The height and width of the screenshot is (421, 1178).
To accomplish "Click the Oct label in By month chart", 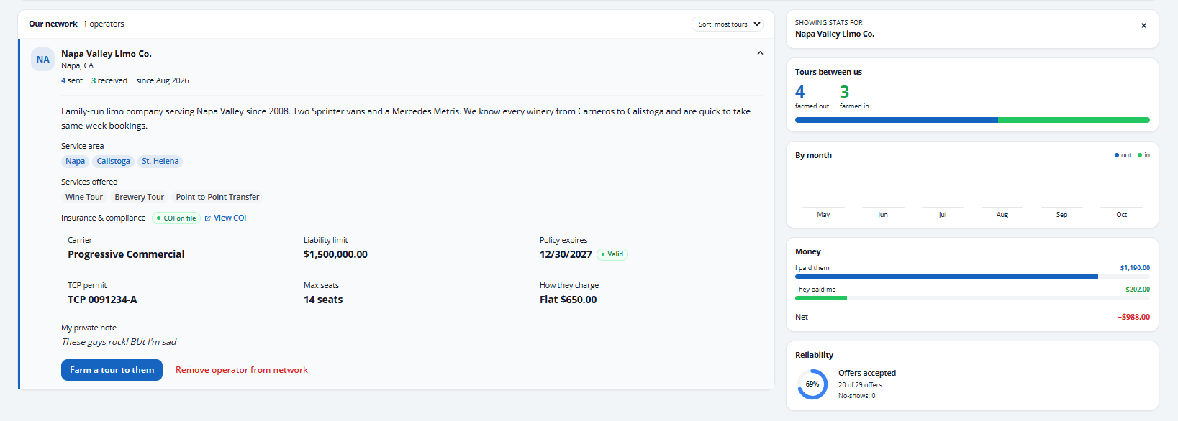I will pyautogui.click(x=1122, y=215).
